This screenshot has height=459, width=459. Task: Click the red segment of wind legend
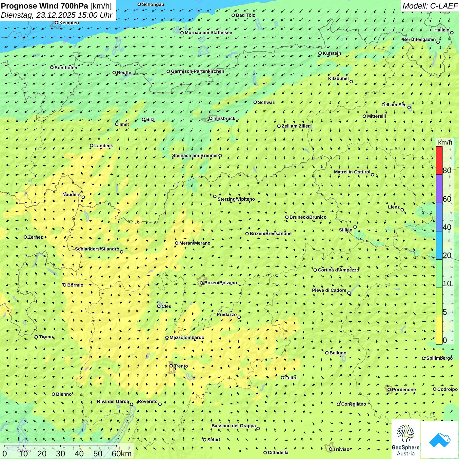(x=439, y=160)
